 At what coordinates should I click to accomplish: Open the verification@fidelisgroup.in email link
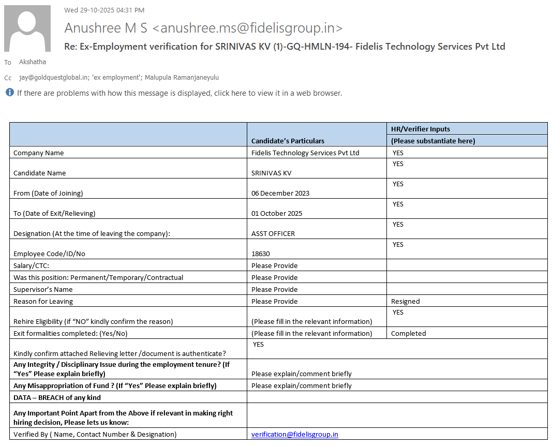pos(294,434)
